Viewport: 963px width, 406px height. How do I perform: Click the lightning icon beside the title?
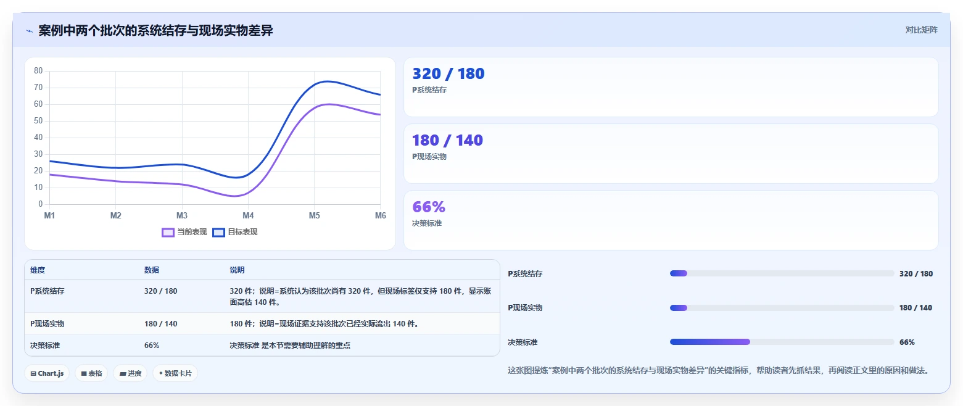point(29,31)
